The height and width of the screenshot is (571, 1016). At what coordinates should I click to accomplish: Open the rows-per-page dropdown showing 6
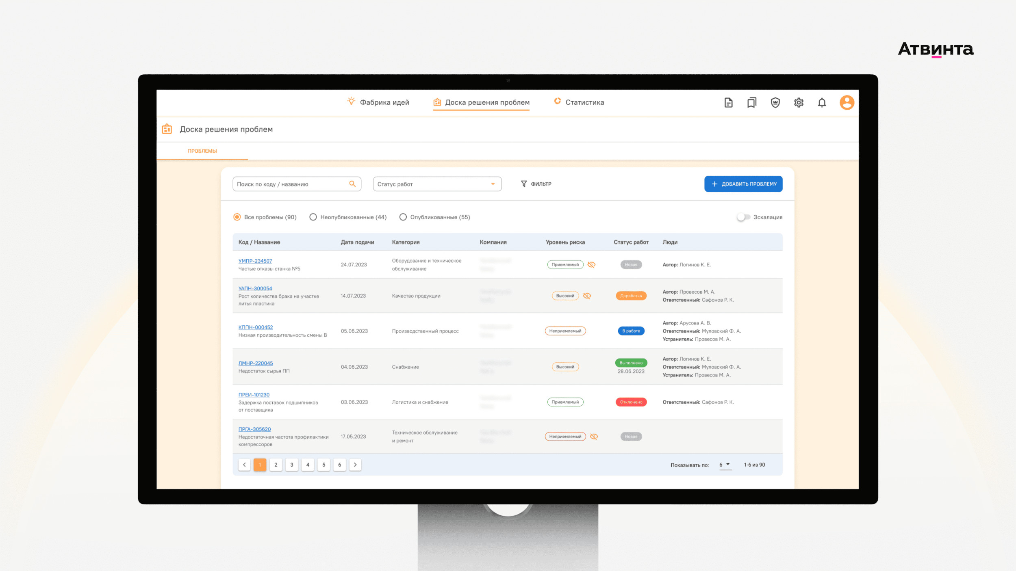(x=725, y=465)
